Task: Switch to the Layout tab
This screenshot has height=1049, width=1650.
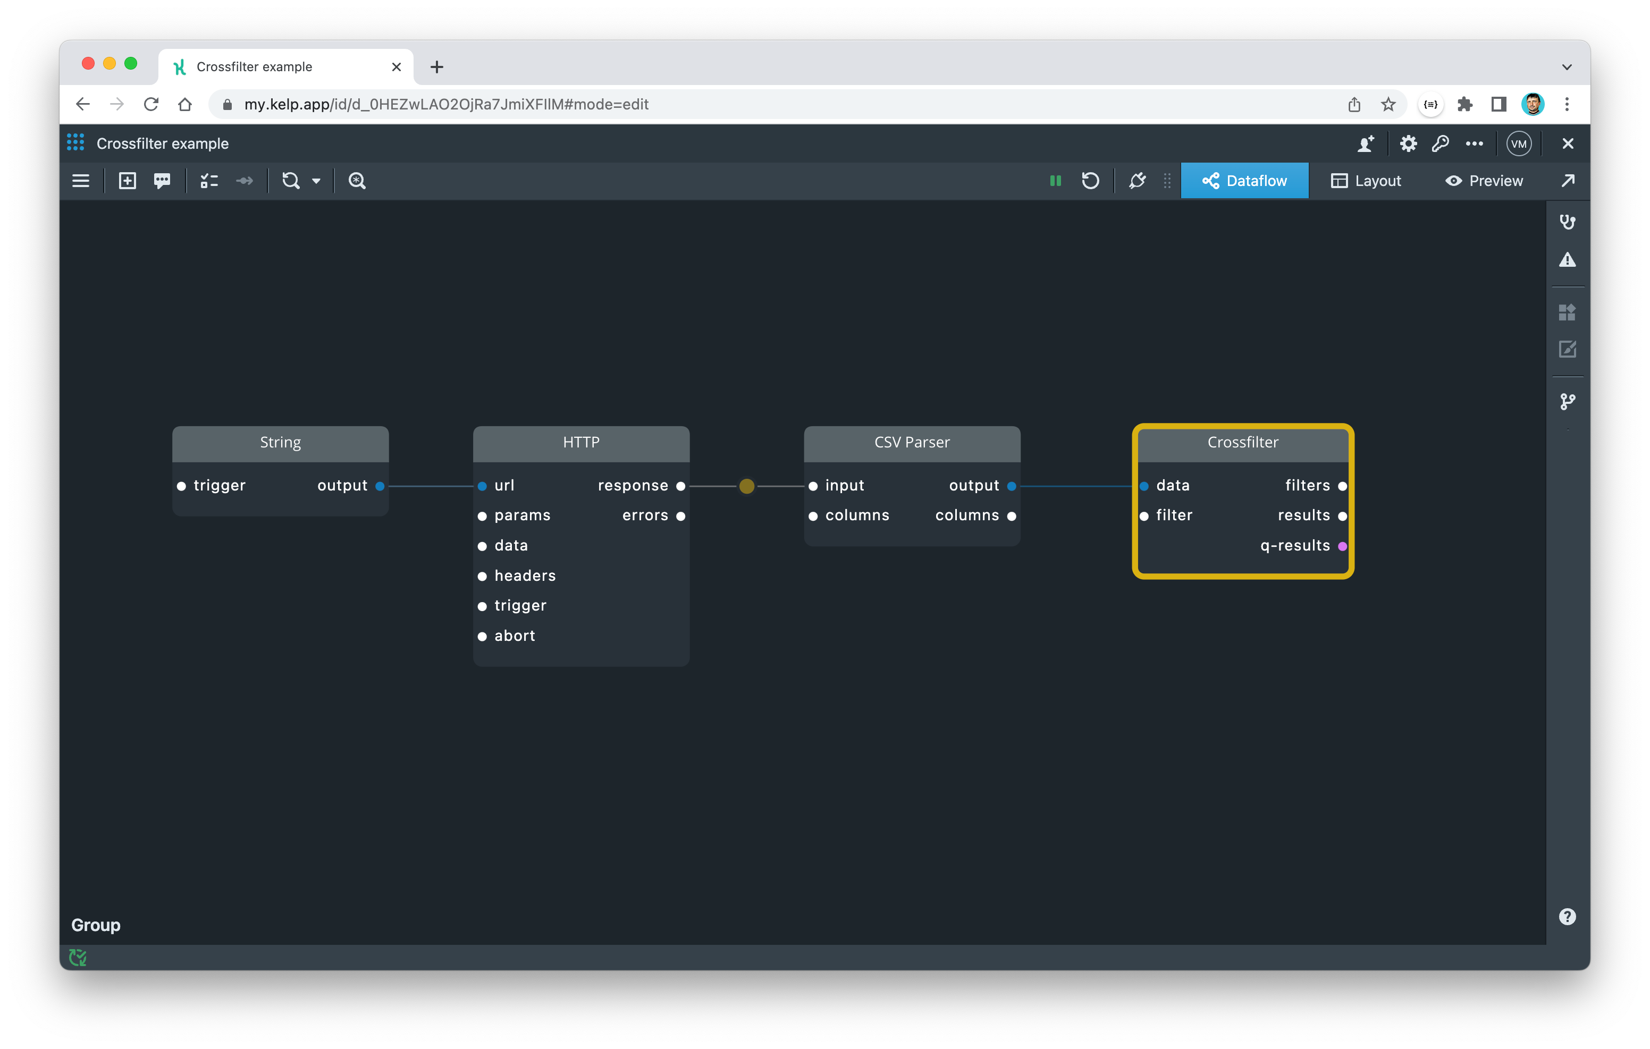Action: (x=1366, y=181)
